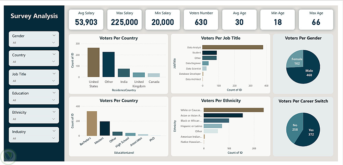The image size is (343, 165).
Task: Select the White or Caucasian ethnicity bar
Action: [x=234, y=110]
